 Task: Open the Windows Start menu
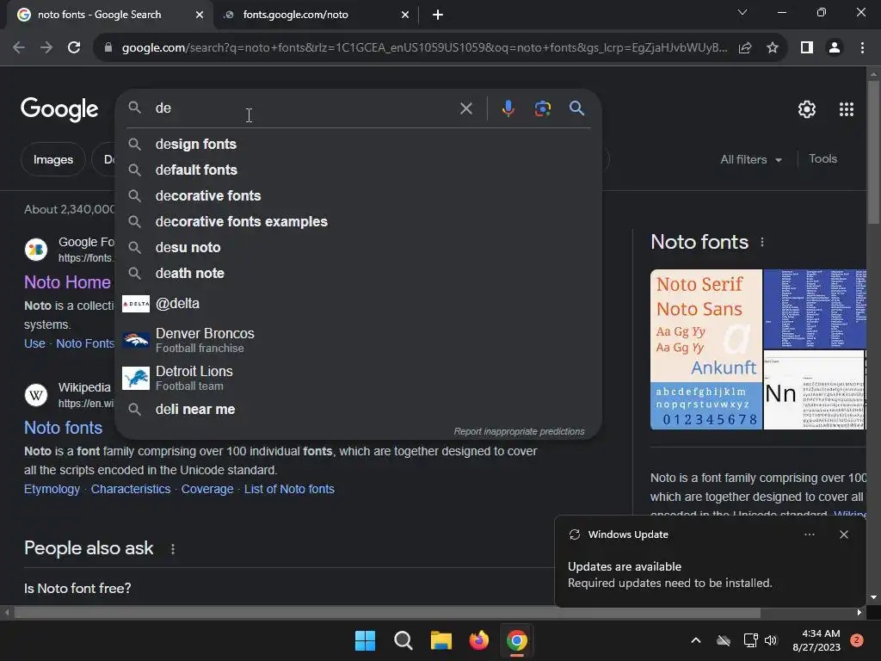pos(365,640)
